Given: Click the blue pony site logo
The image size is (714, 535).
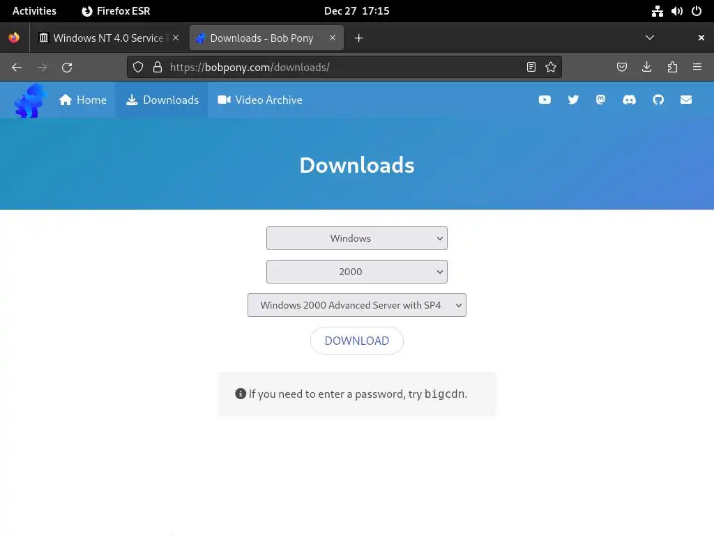Looking at the screenshot, I should coord(30,100).
